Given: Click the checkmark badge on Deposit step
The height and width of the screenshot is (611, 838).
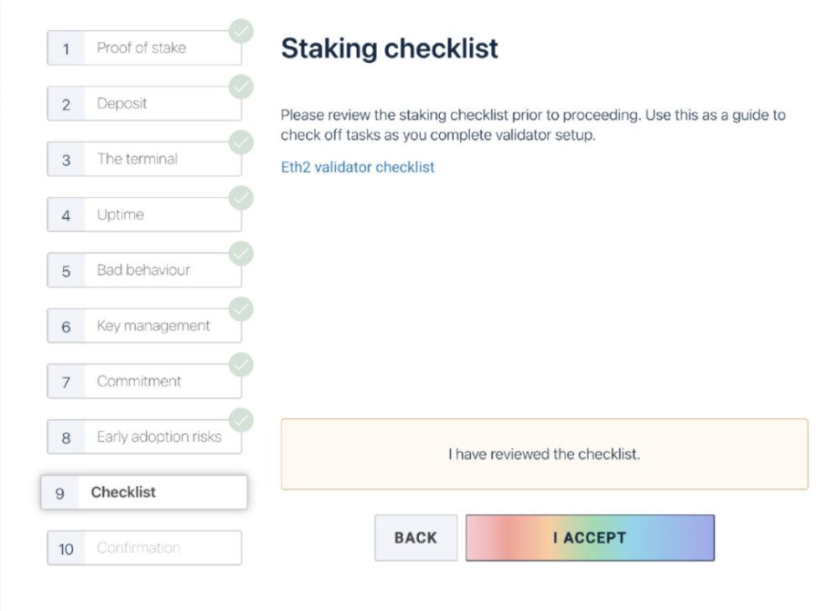Looking at the screenshot, I should 241,88.
